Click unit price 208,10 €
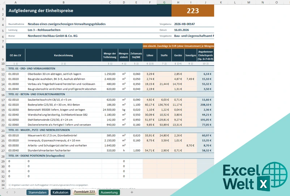290x196 pixels. tap(205, 105)
